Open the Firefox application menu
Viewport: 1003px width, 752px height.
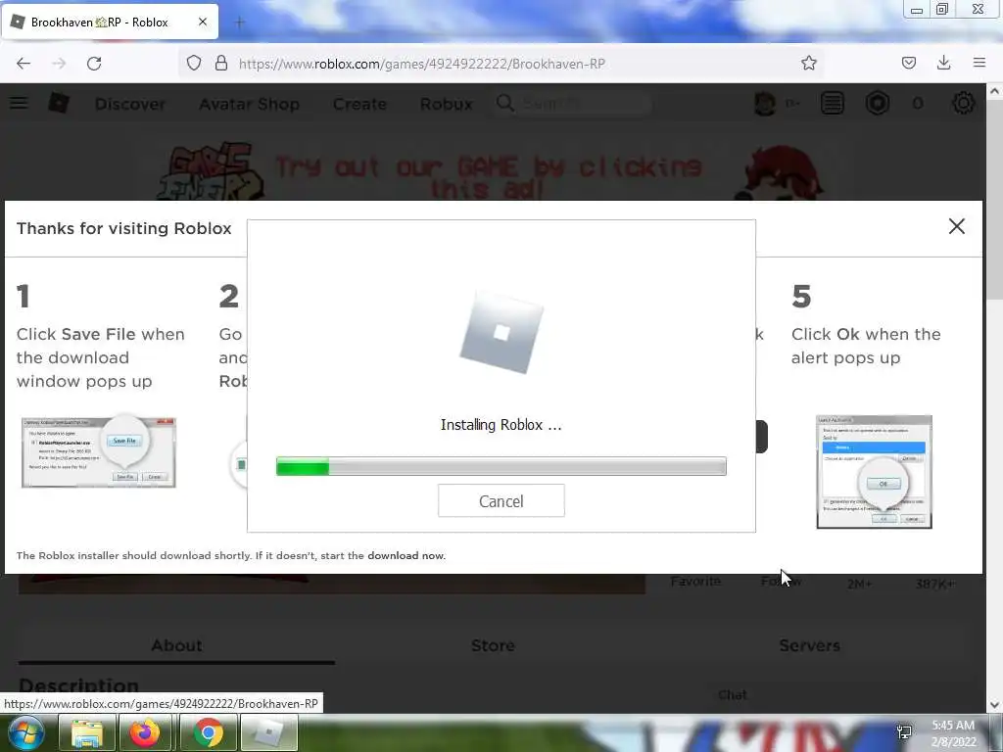[x=979, y=63]
